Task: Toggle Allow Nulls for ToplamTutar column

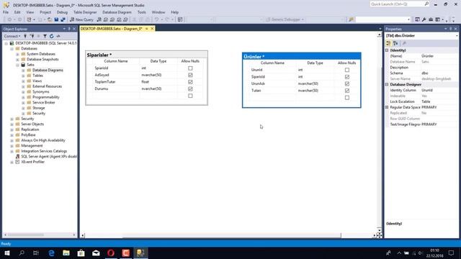Action: tap(190, 82)
